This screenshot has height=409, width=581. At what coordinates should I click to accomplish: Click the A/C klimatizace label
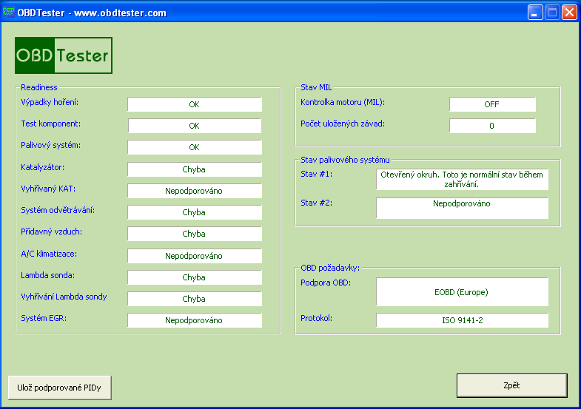[x=49, y=254]
